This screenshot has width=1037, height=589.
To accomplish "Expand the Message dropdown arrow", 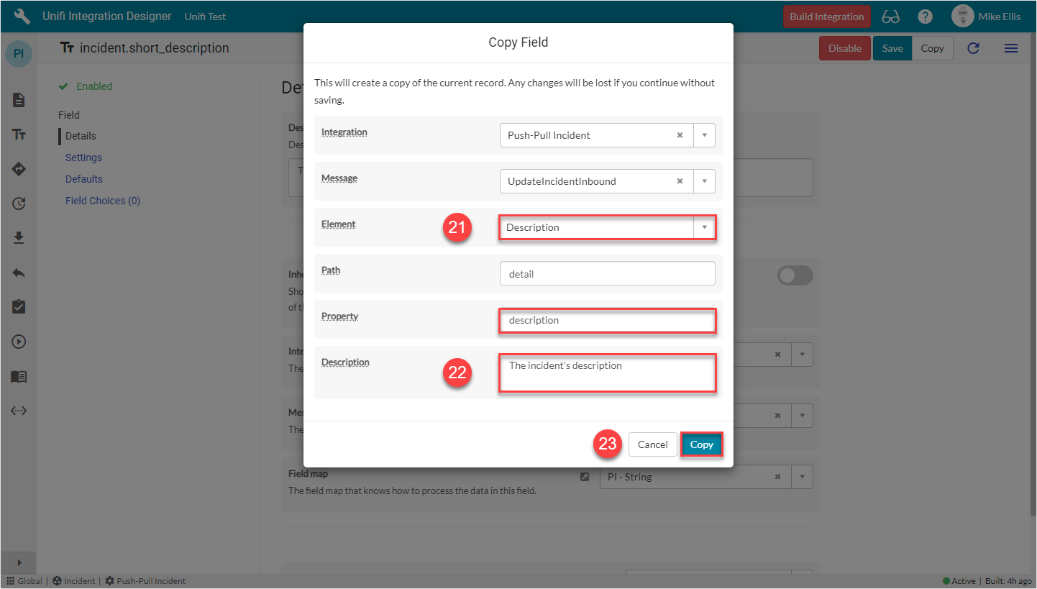I will (704, 181).
